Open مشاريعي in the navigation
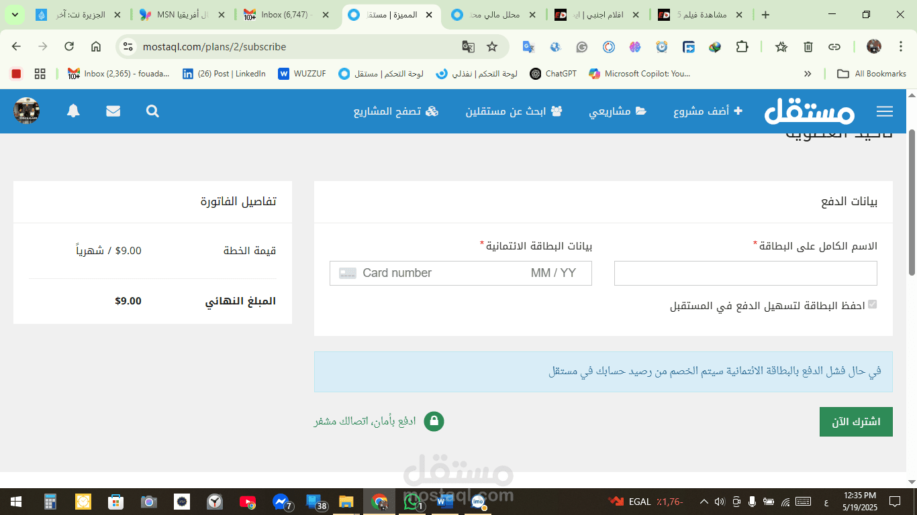Image resolution: width=917 pixels, height=515 pixels. click(618, 111)
